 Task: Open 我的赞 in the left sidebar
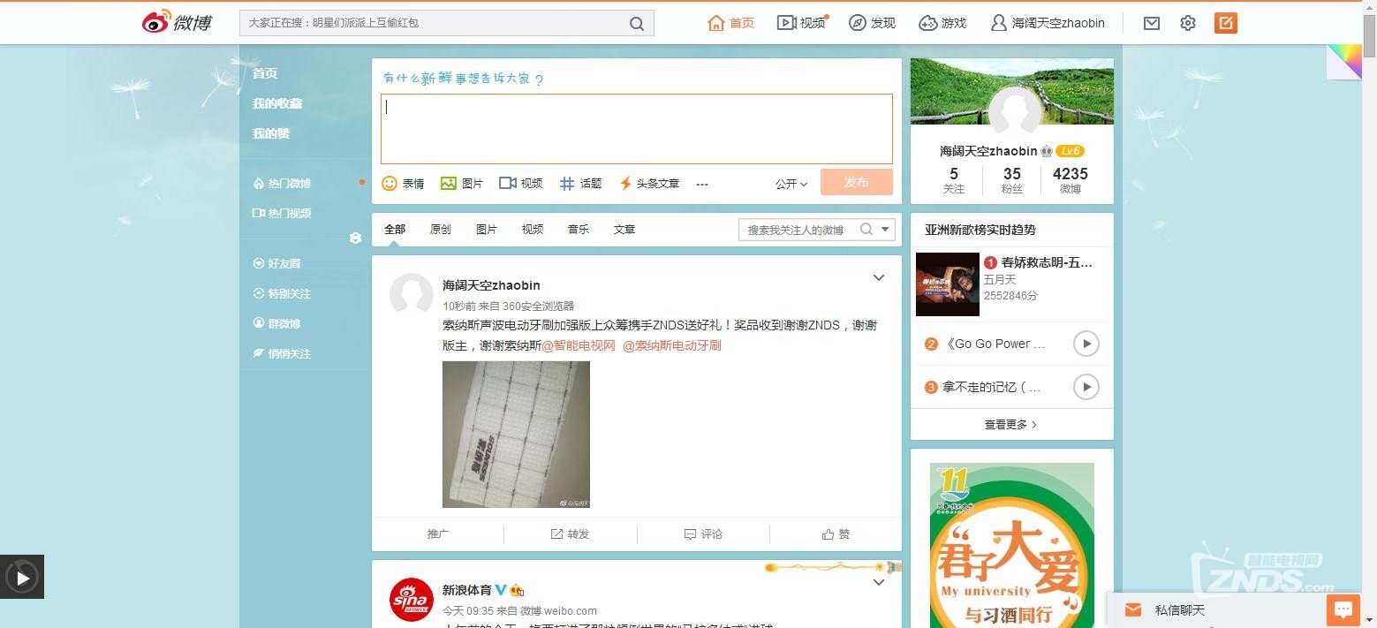(271, 133)
